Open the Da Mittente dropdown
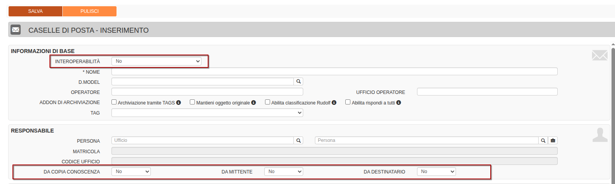The image size is (615, 184). pyautogui.click(x=283, y=172)
